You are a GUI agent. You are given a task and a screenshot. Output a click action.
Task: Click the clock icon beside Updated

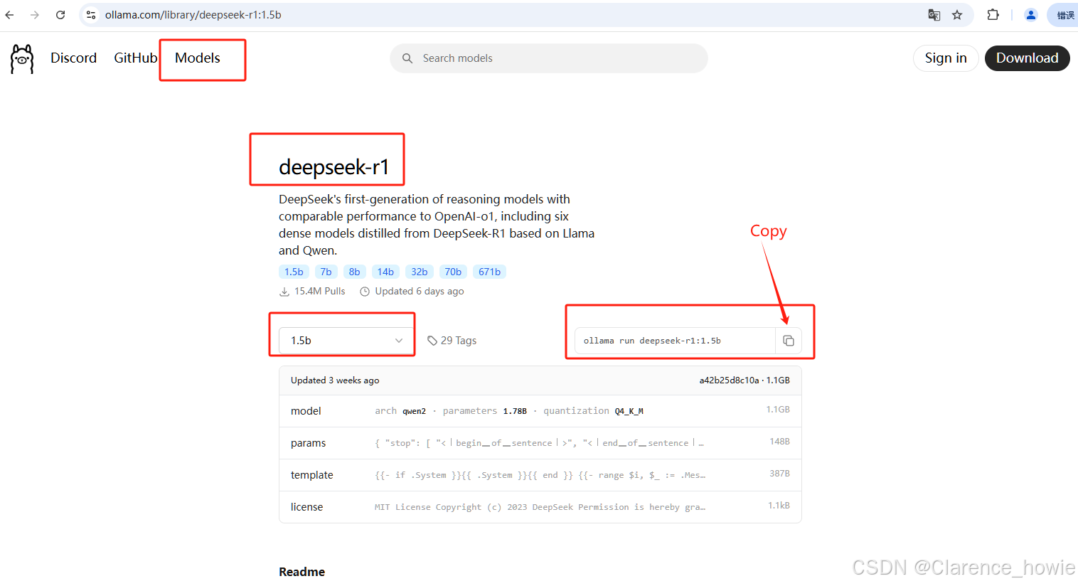click(365, 292)
